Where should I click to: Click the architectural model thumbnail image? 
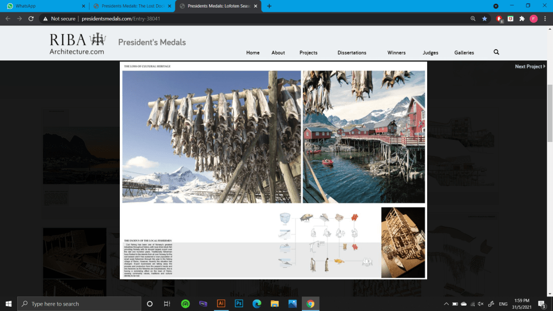403,242
